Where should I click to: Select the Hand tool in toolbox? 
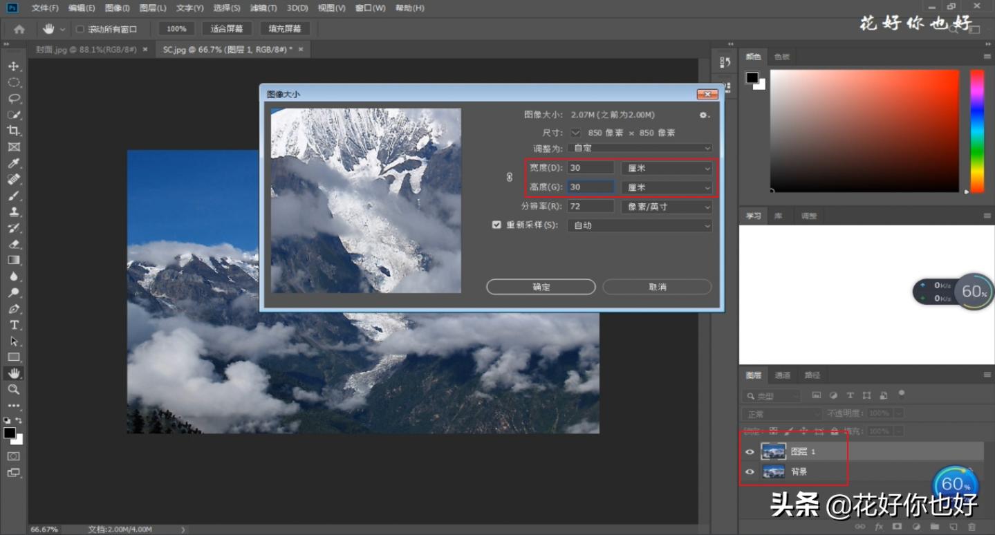(x=13, y=373)
